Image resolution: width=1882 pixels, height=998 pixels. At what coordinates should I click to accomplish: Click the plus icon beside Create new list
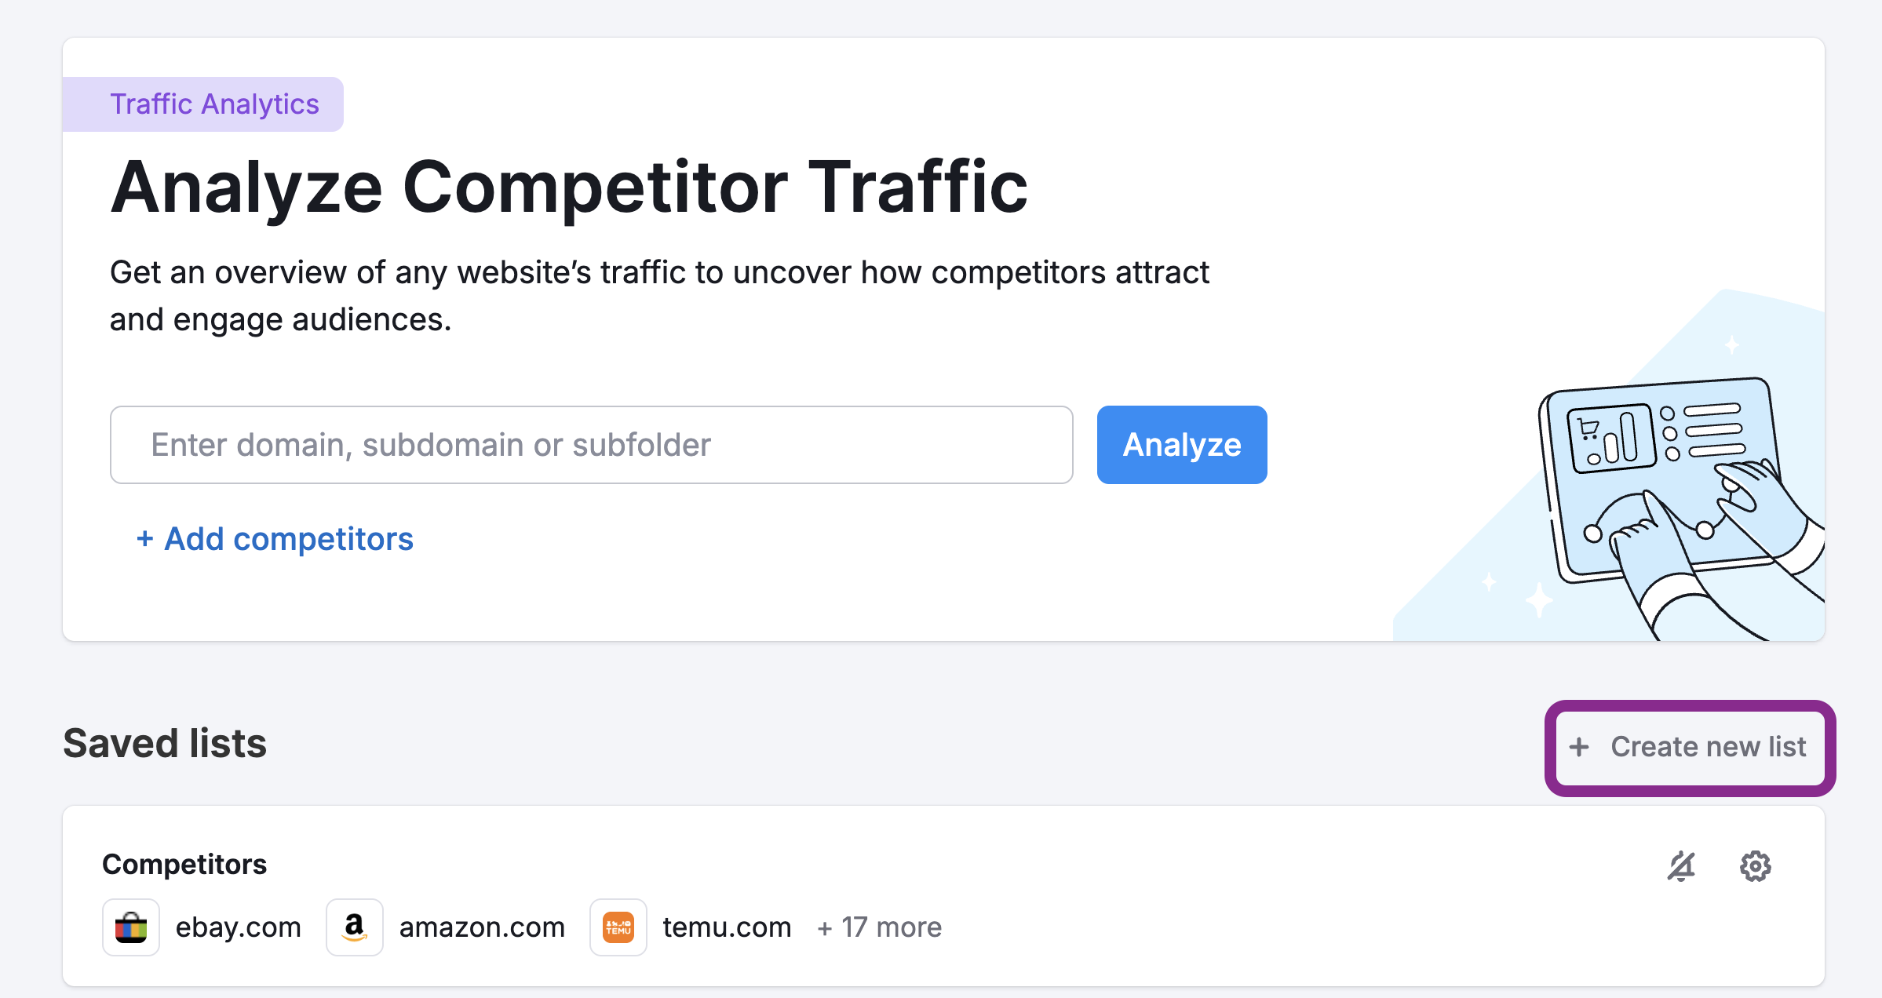click(x=1579, y=747)
